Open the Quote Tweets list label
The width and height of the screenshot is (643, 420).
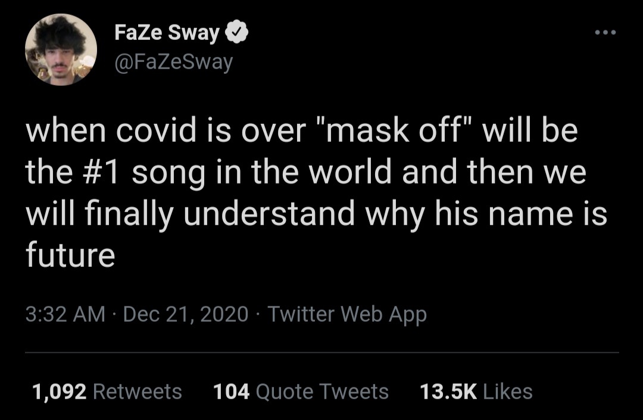(x=321, y=391)
